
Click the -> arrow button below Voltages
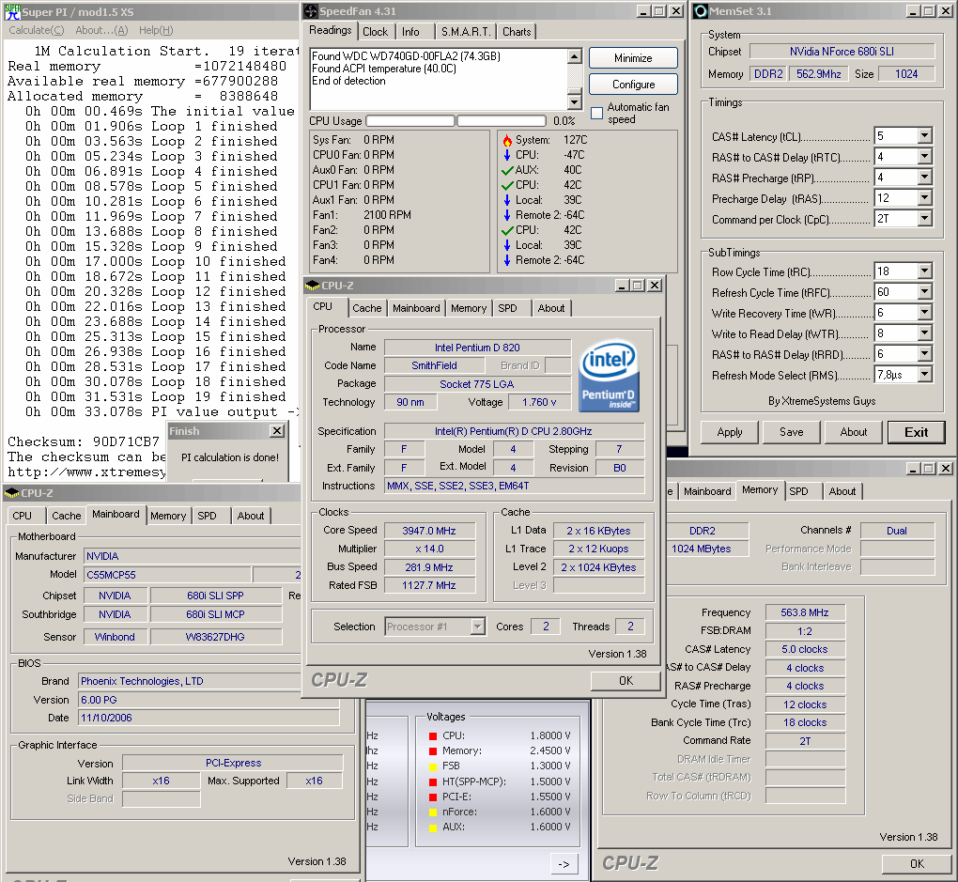point(564,863)
